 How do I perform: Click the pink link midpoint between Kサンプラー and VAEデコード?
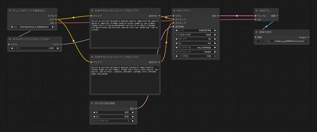(x=237, y=16)
